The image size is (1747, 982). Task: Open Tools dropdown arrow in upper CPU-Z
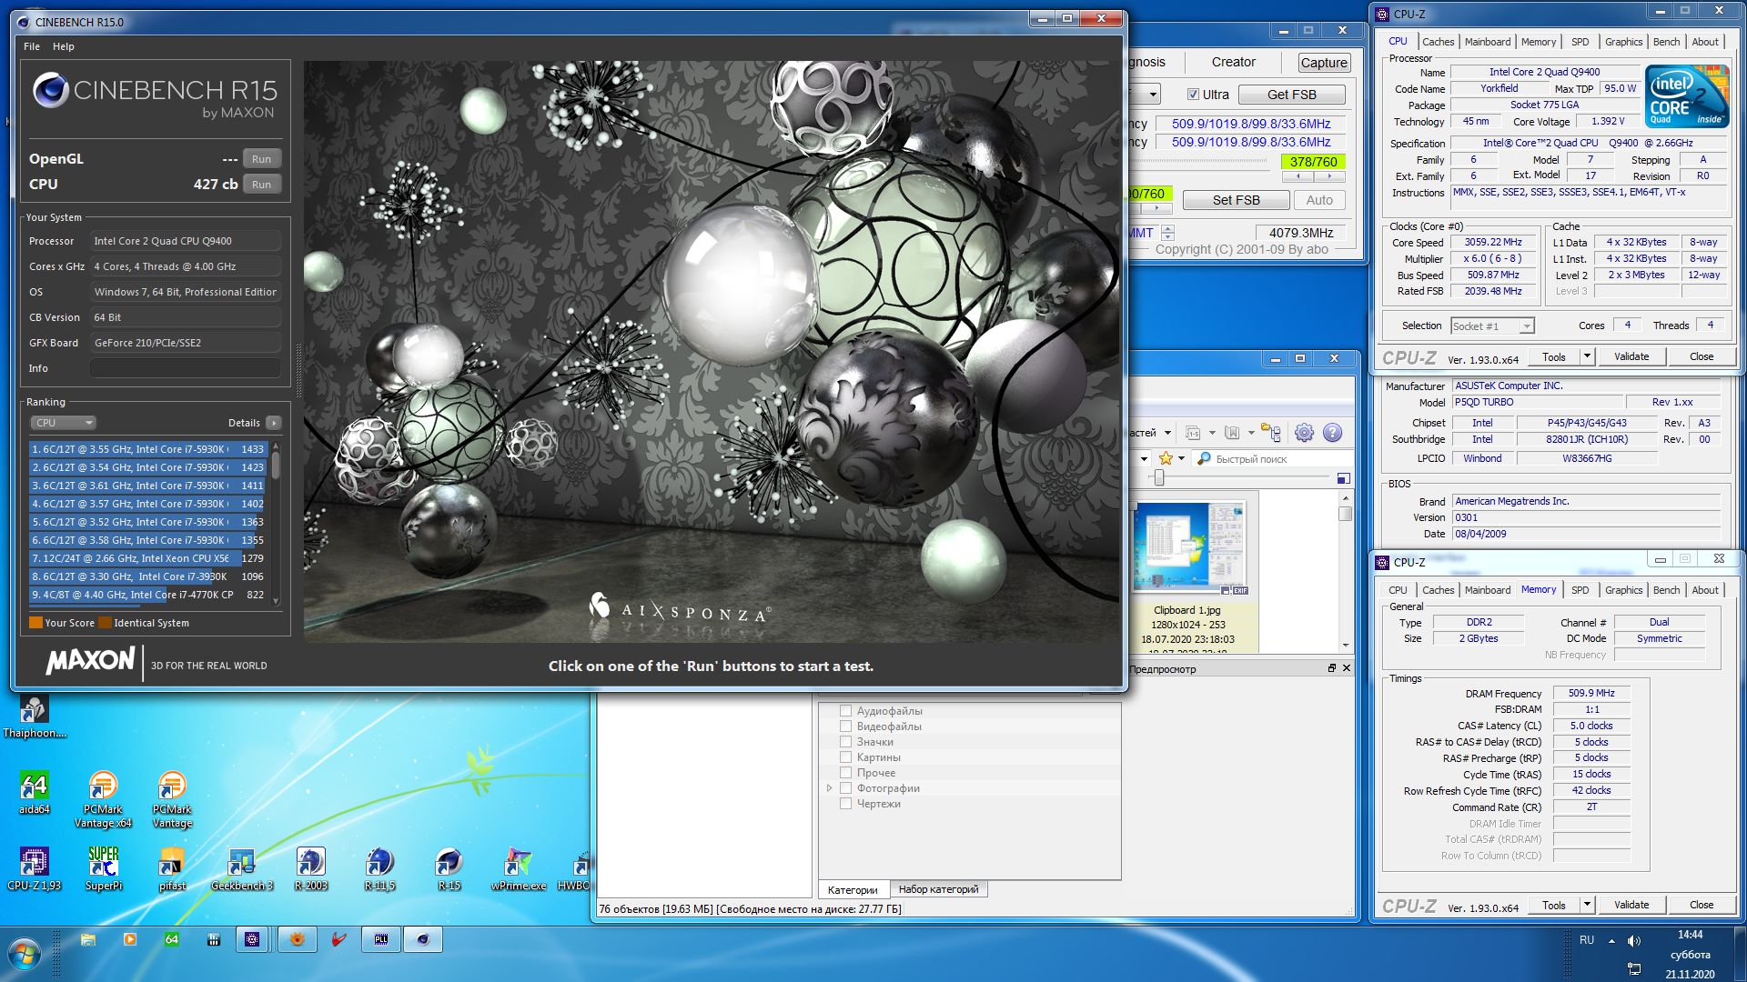(1587, 356)
